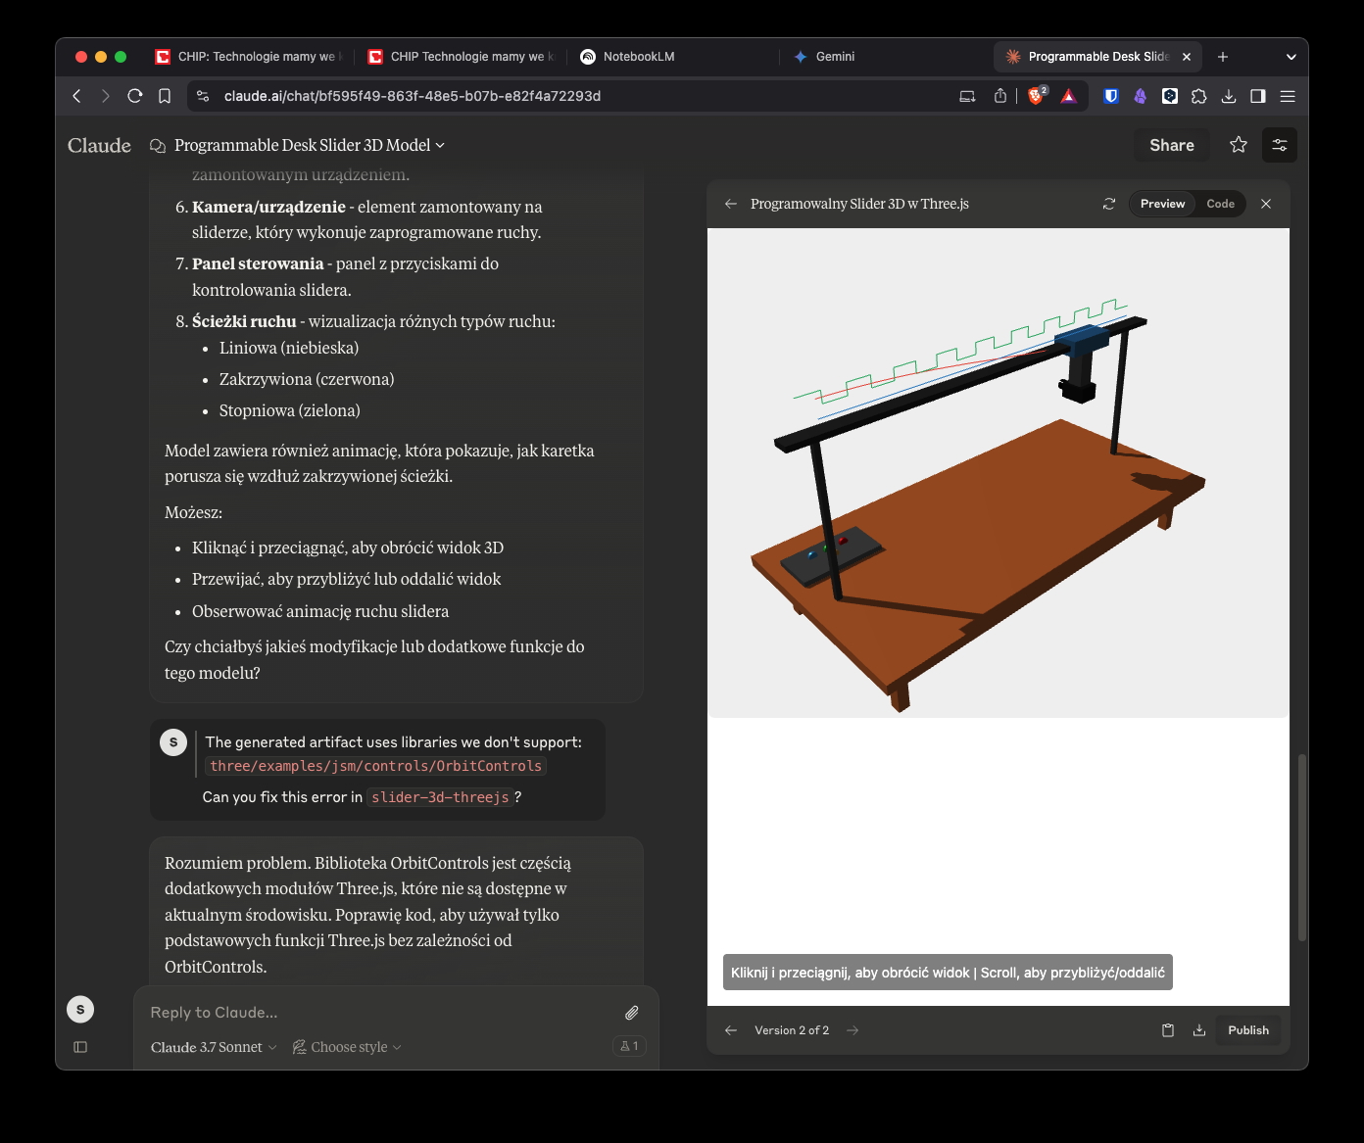The image size is (1364, 1143).
Task: Expand the Claude 3.7 Sonnet model selector
Action: tap(214, 1047)
